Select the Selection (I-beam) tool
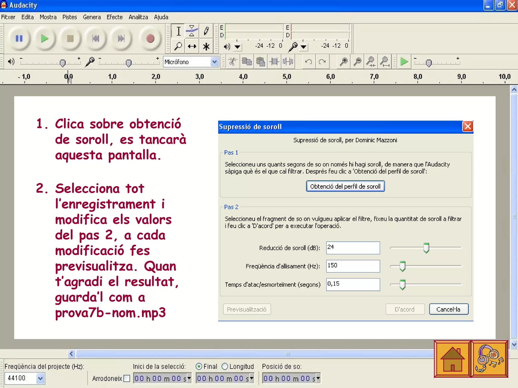518x388 pixels. point(178,31)
